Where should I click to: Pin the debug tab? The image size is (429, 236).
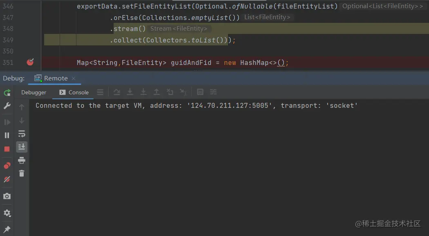click(7, 229)
